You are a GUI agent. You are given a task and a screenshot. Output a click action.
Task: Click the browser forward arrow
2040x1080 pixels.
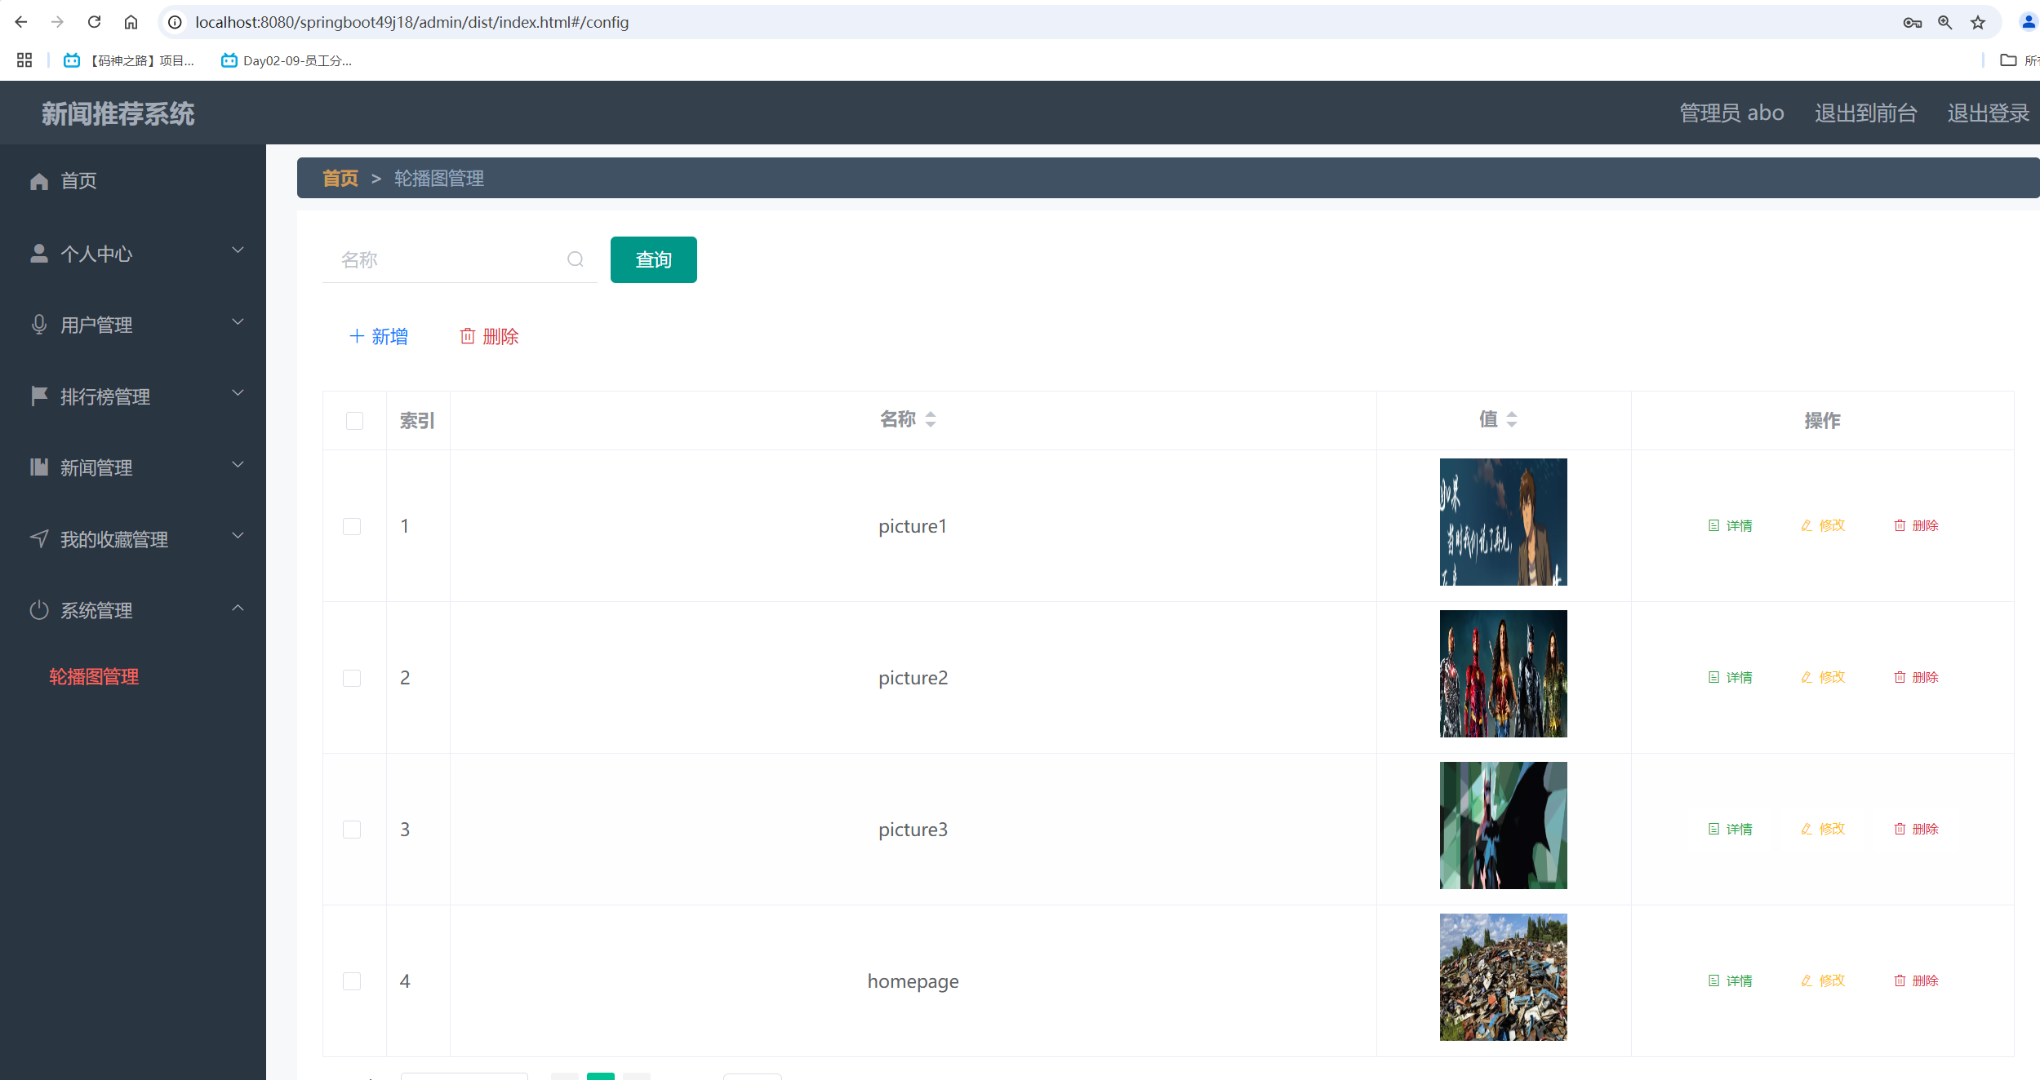click(x=57, y=22)
